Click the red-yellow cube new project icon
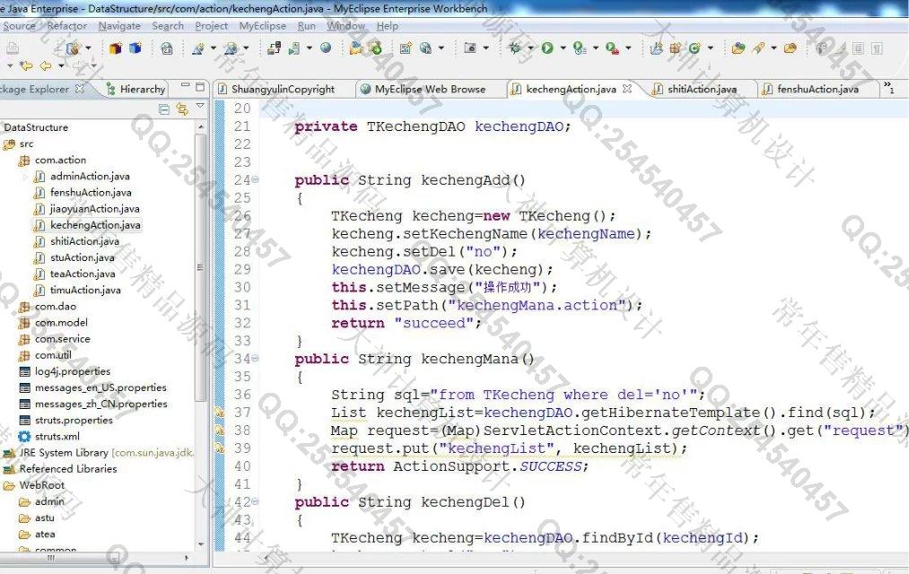909x574 pixels. [116, 48]
